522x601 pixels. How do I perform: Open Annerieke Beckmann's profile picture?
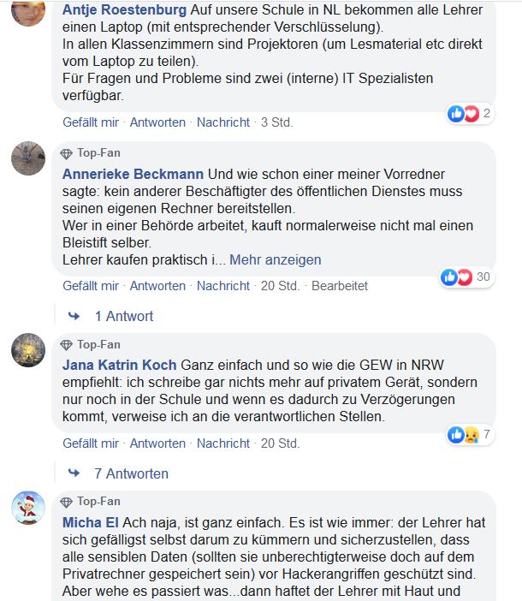[x=28, y=159]
